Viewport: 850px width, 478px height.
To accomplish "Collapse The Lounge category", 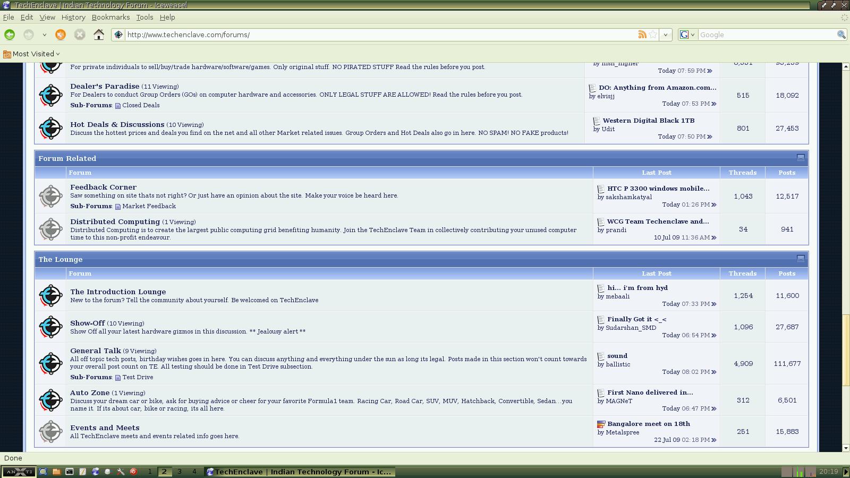I will pyautogui.click(x=801, y=259).
